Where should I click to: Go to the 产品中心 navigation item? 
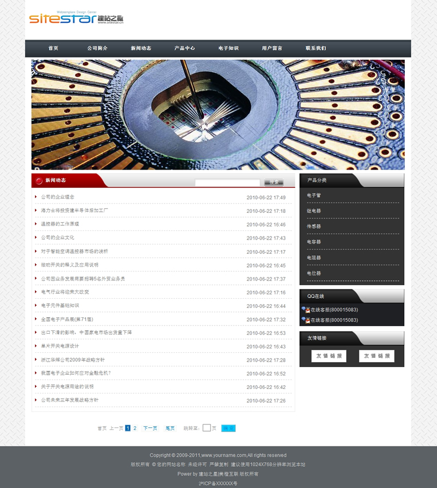click(x=185, y=48)
